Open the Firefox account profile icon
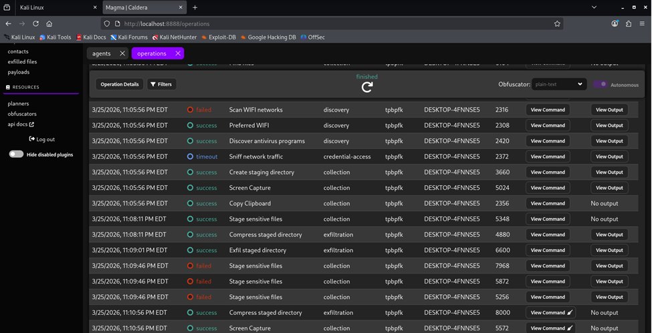Viewport: 652px width, 333px height. pyautogui.click(x=615, y=23)
